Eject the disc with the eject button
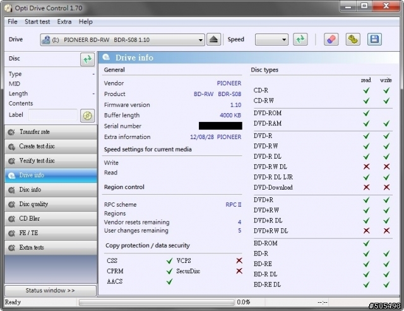This screenshot has height=311, width=404. 213,39
